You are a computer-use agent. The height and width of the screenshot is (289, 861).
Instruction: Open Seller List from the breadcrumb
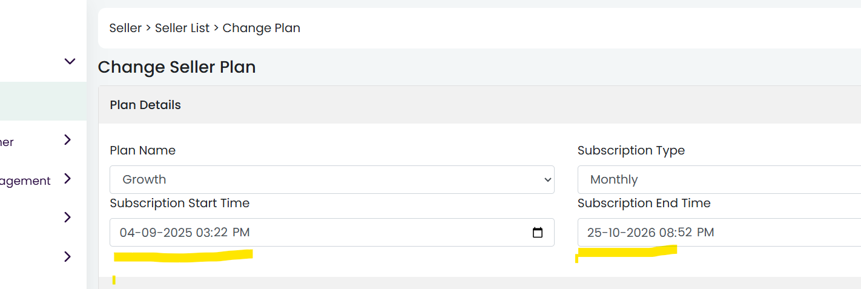coord(182,28)
